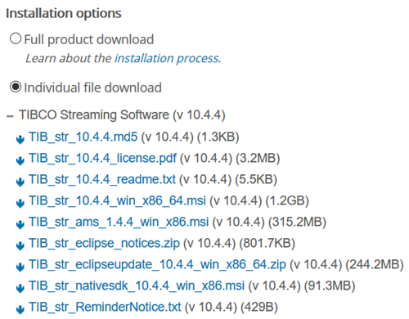Viewport: 409px width, 319px height.
Task: Click download arrow icon beside license.pdf file
Action: click(x=20, y=161)
